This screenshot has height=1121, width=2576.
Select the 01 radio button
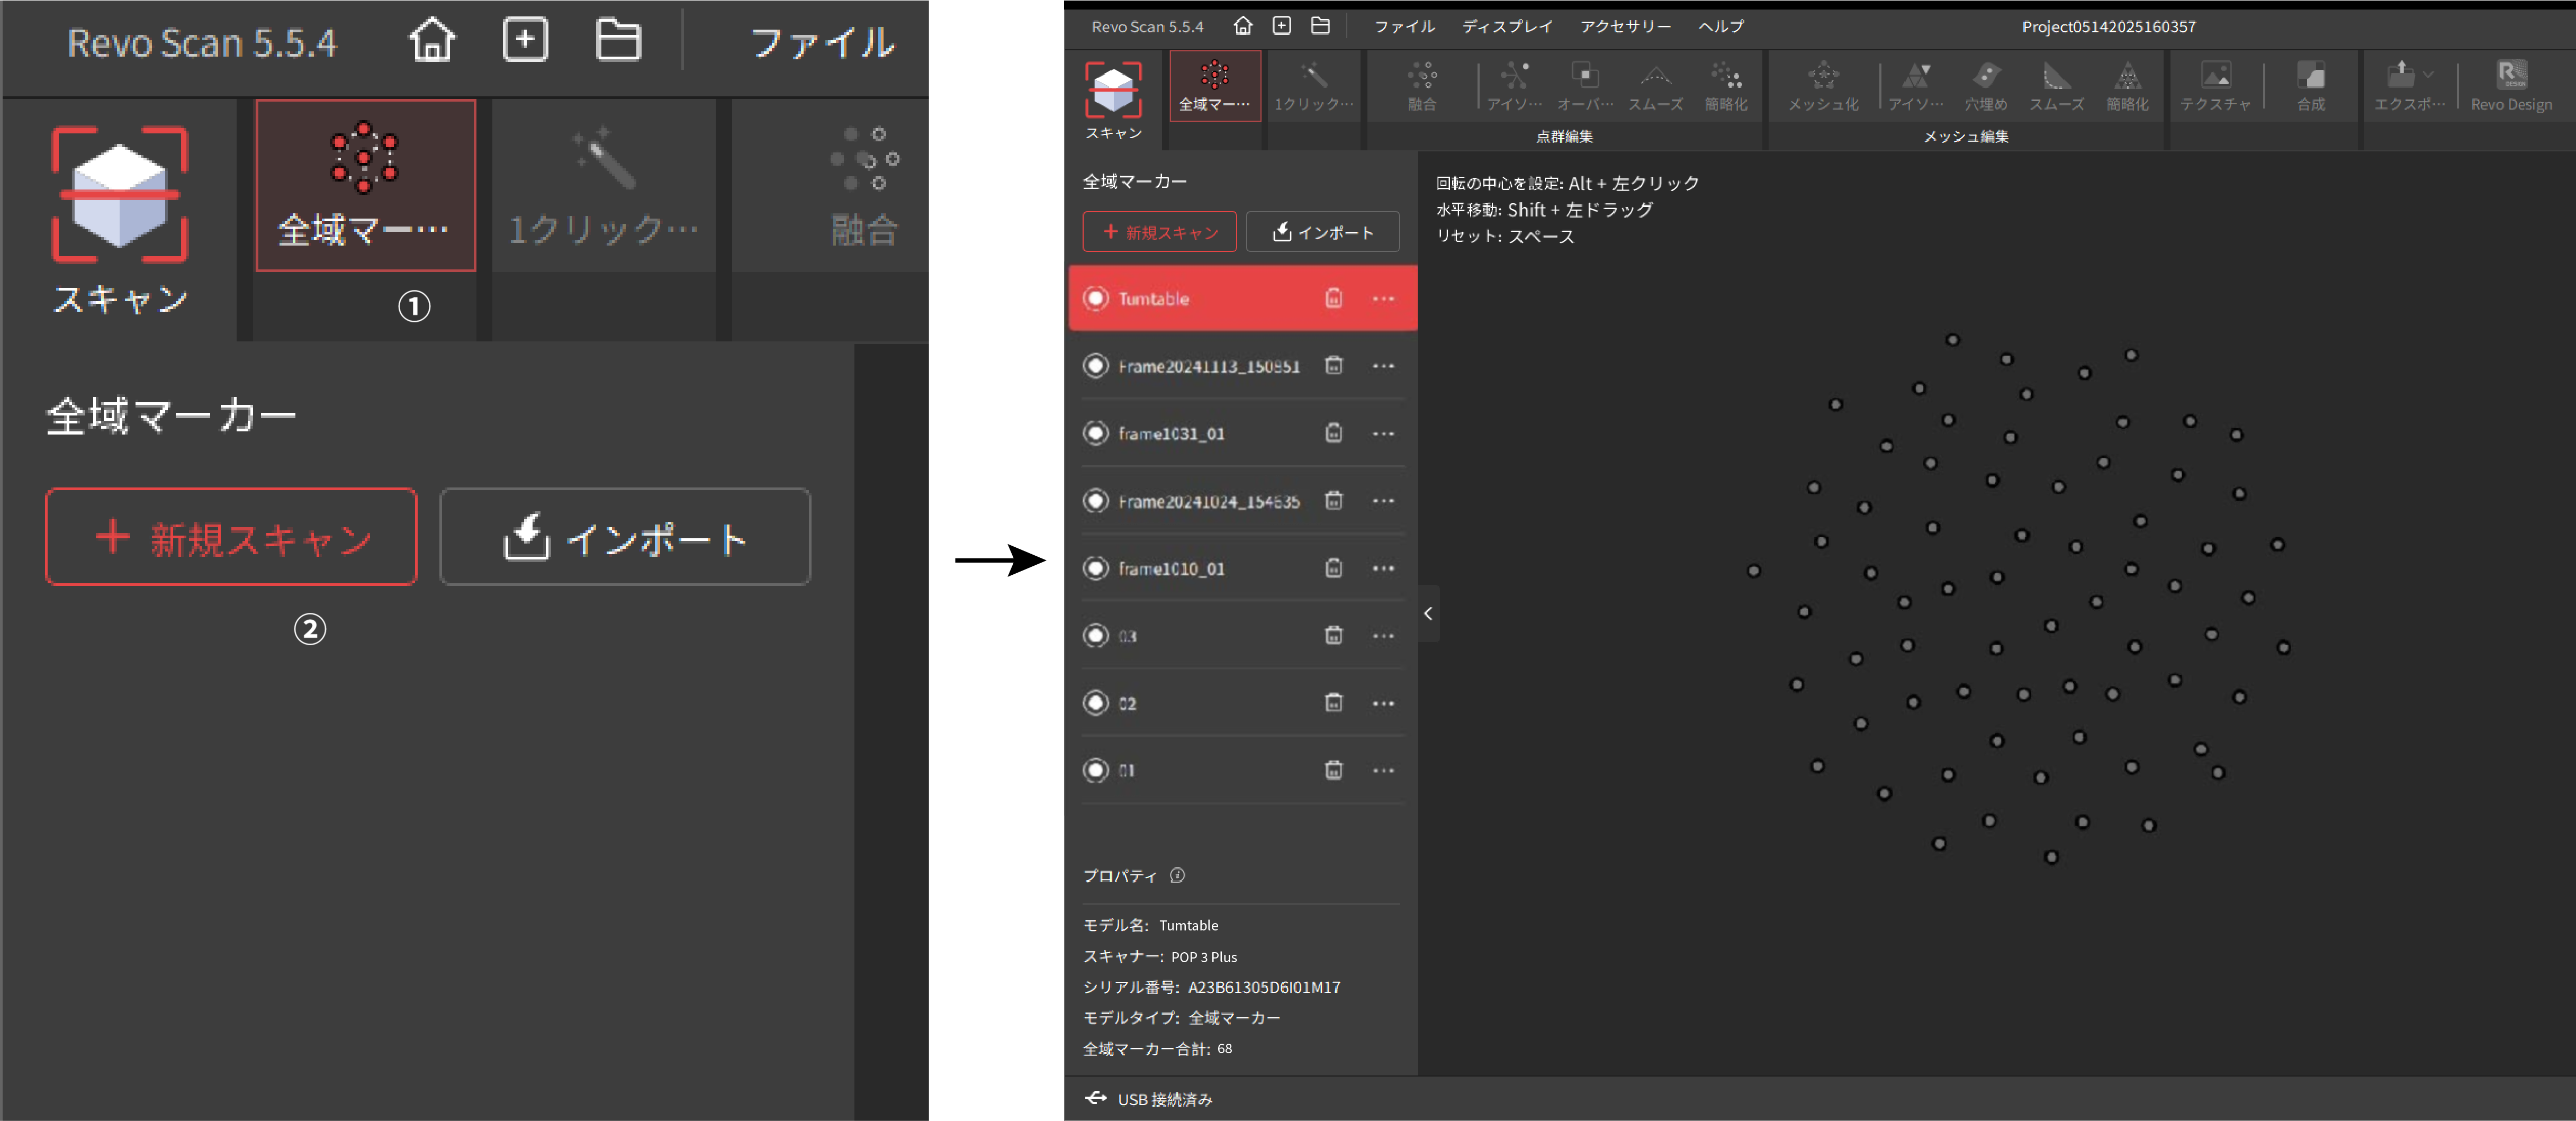1096,770
